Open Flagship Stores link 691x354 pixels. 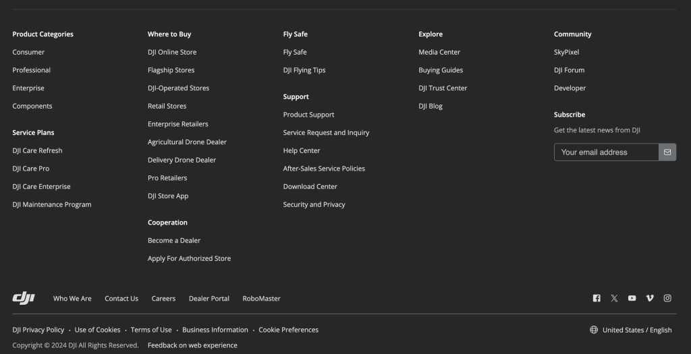[171, 70]
